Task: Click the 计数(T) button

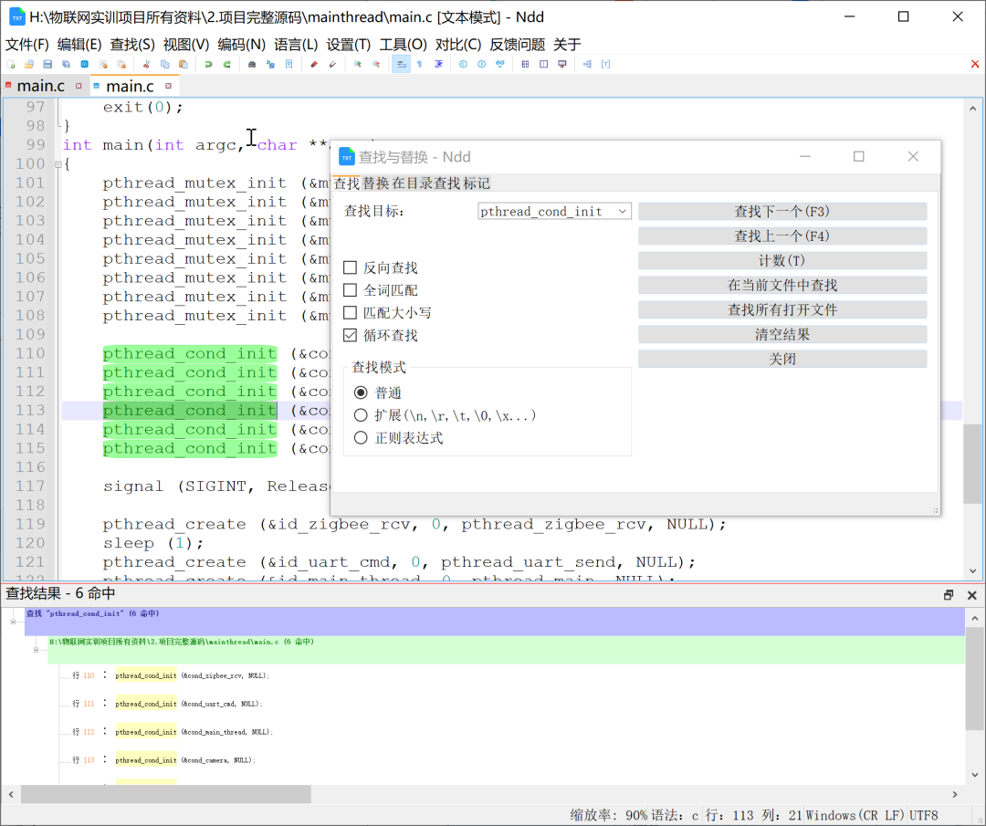Action: click(781, 260)
